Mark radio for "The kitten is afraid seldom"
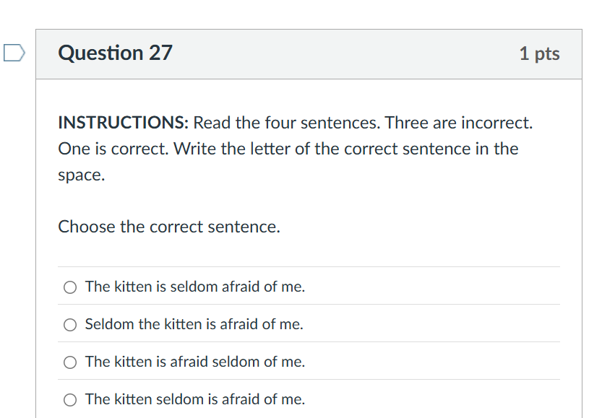The height and width of the screenshot is (418, 615). [70, 362]
